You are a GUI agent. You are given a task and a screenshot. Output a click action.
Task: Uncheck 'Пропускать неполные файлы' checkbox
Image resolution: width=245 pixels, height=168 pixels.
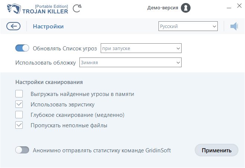[19, 125]
